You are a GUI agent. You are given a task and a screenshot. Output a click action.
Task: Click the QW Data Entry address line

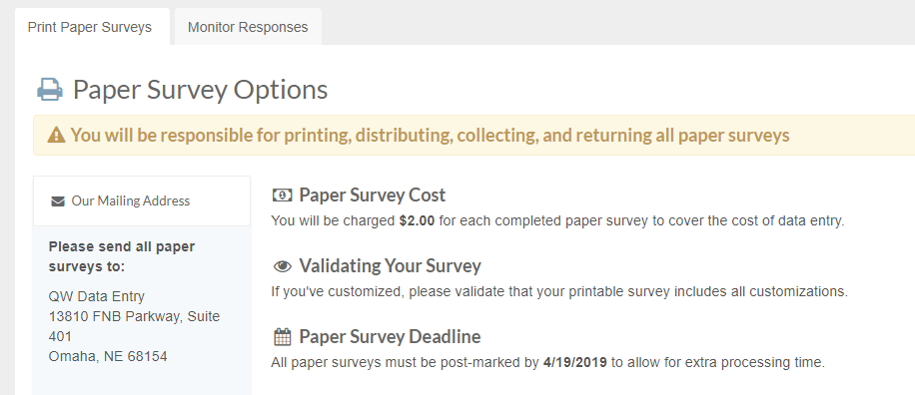pos(96,296)
